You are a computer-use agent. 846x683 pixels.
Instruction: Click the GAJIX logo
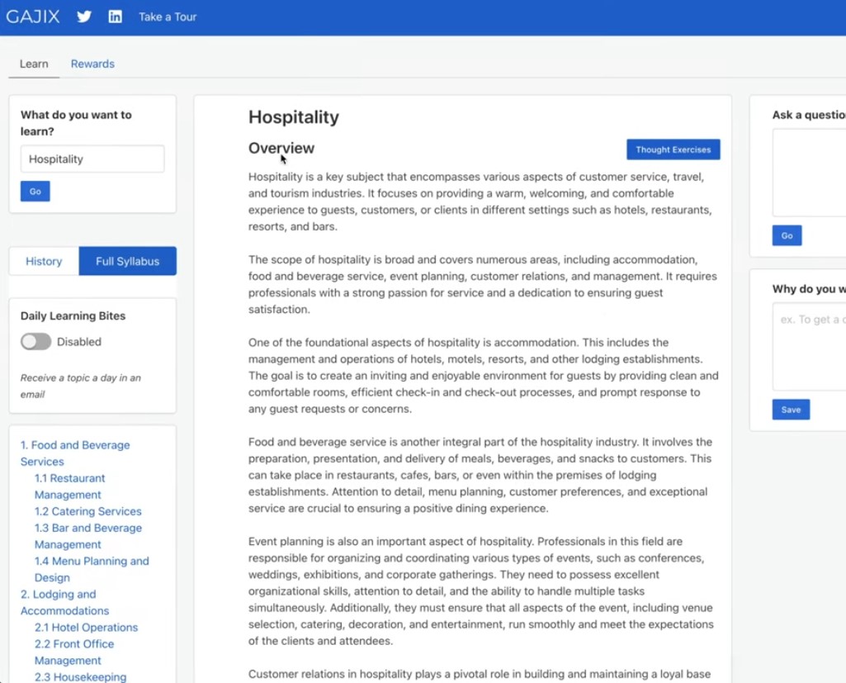[33, 17]
